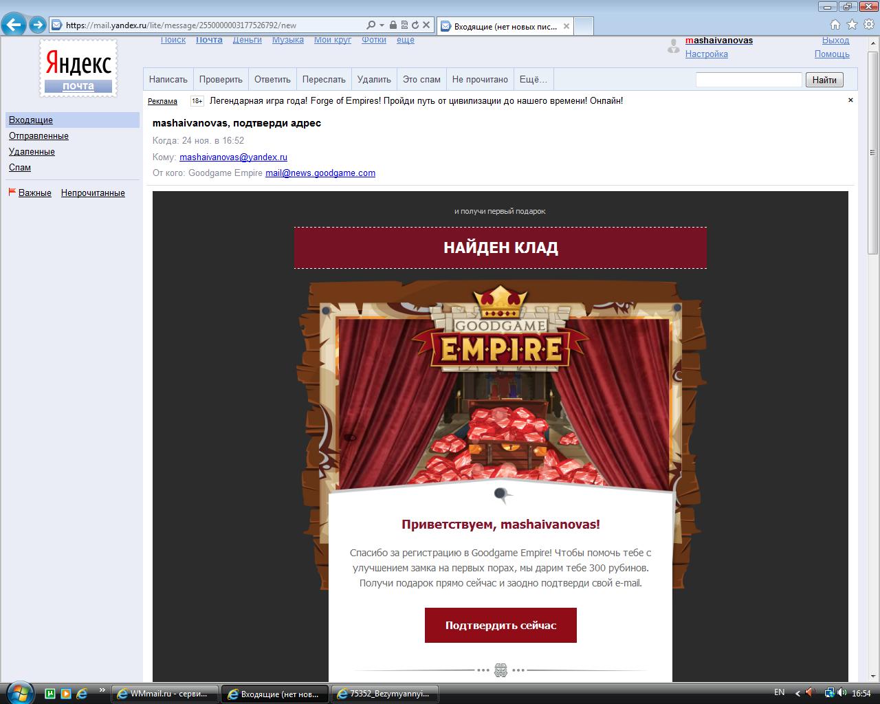880x704 pixels.
Task: Click the 'Найти' search button
Action: click(824, 80)
